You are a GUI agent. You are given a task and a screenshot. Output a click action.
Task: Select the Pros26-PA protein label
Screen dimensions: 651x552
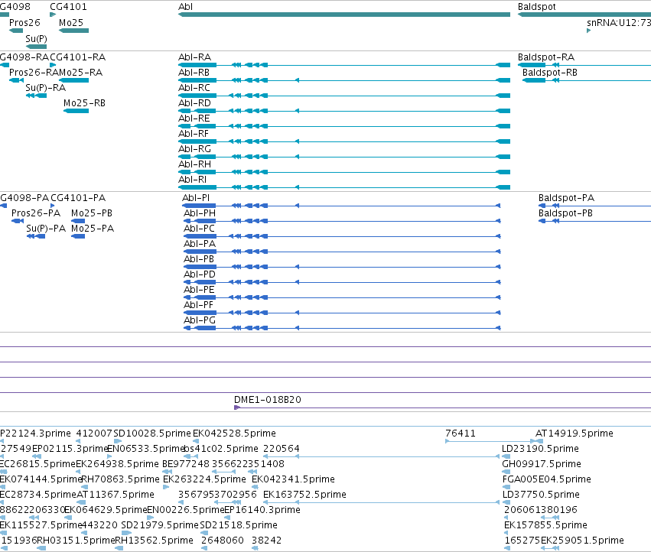point(36,213)
